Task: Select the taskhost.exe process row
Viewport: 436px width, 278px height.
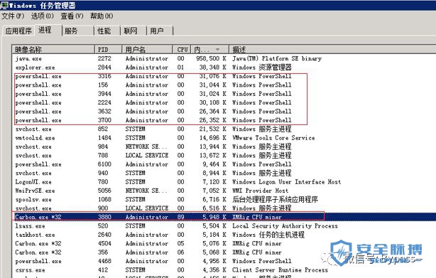Action: (x=224, y=235)
